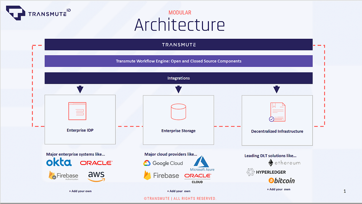
Task: Click the Architecture slide title
Action: point(180,25)
